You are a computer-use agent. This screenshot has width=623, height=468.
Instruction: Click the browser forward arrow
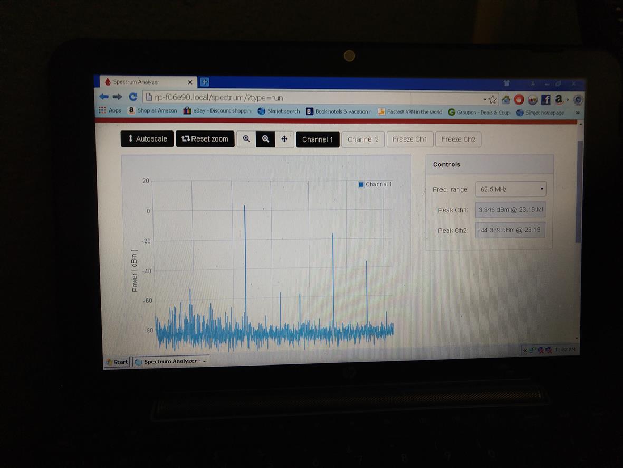click(117, 97)
